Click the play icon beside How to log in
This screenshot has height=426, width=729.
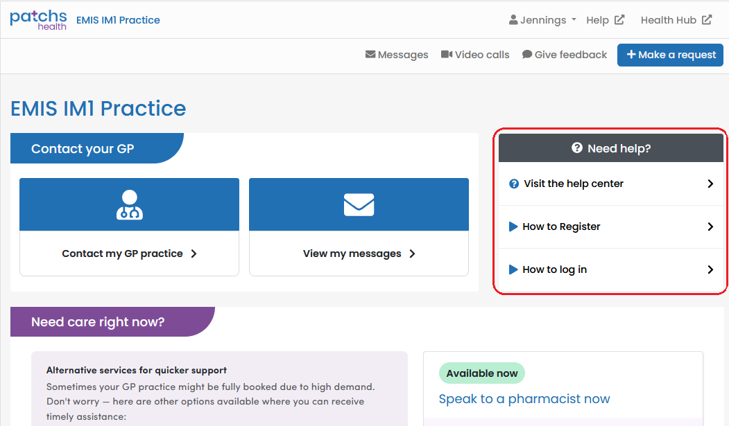click(513, 269)
